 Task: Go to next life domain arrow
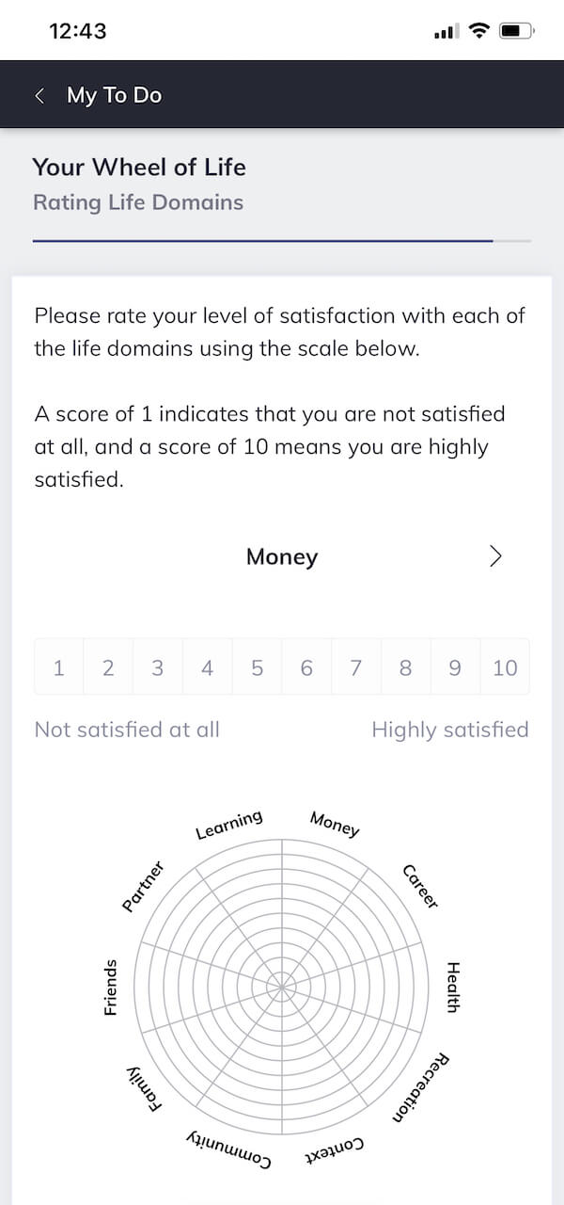click(495, 556)
